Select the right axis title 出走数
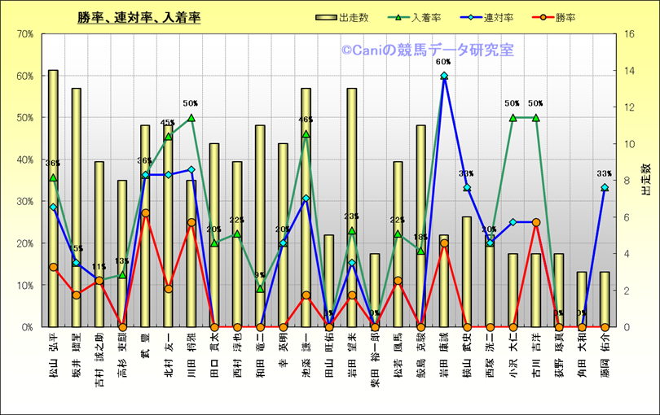The width and height of the screenshot is (660, 415). [645, 180]
